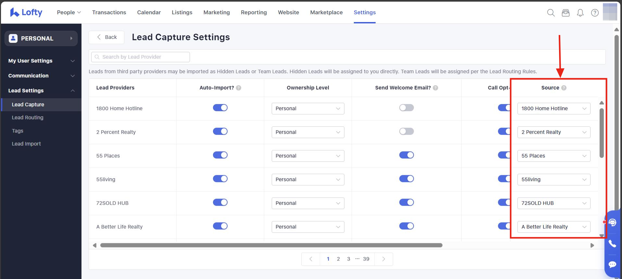Image resolution: width=622 pixels, height=279 pixels.
Task: Open the search magnifier in top bar
Action: [x=551, y=13]
